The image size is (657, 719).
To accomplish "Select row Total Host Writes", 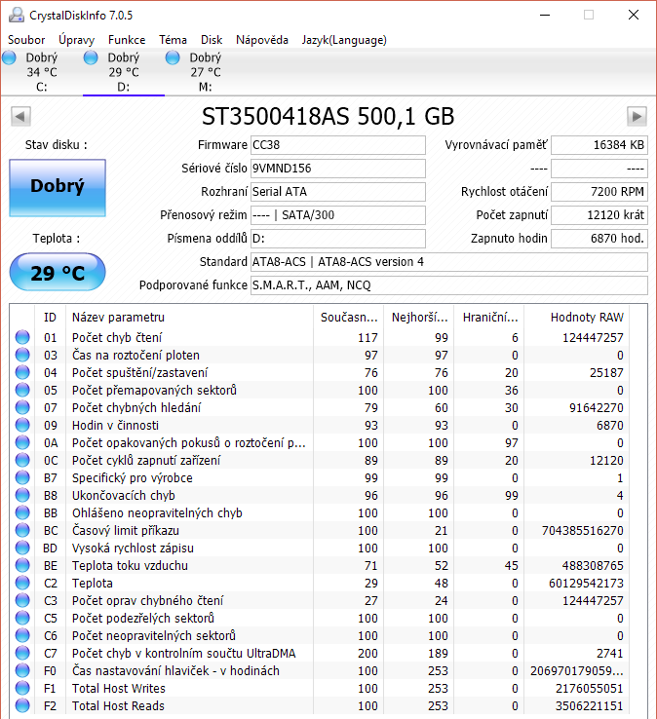I will point(320,688).
